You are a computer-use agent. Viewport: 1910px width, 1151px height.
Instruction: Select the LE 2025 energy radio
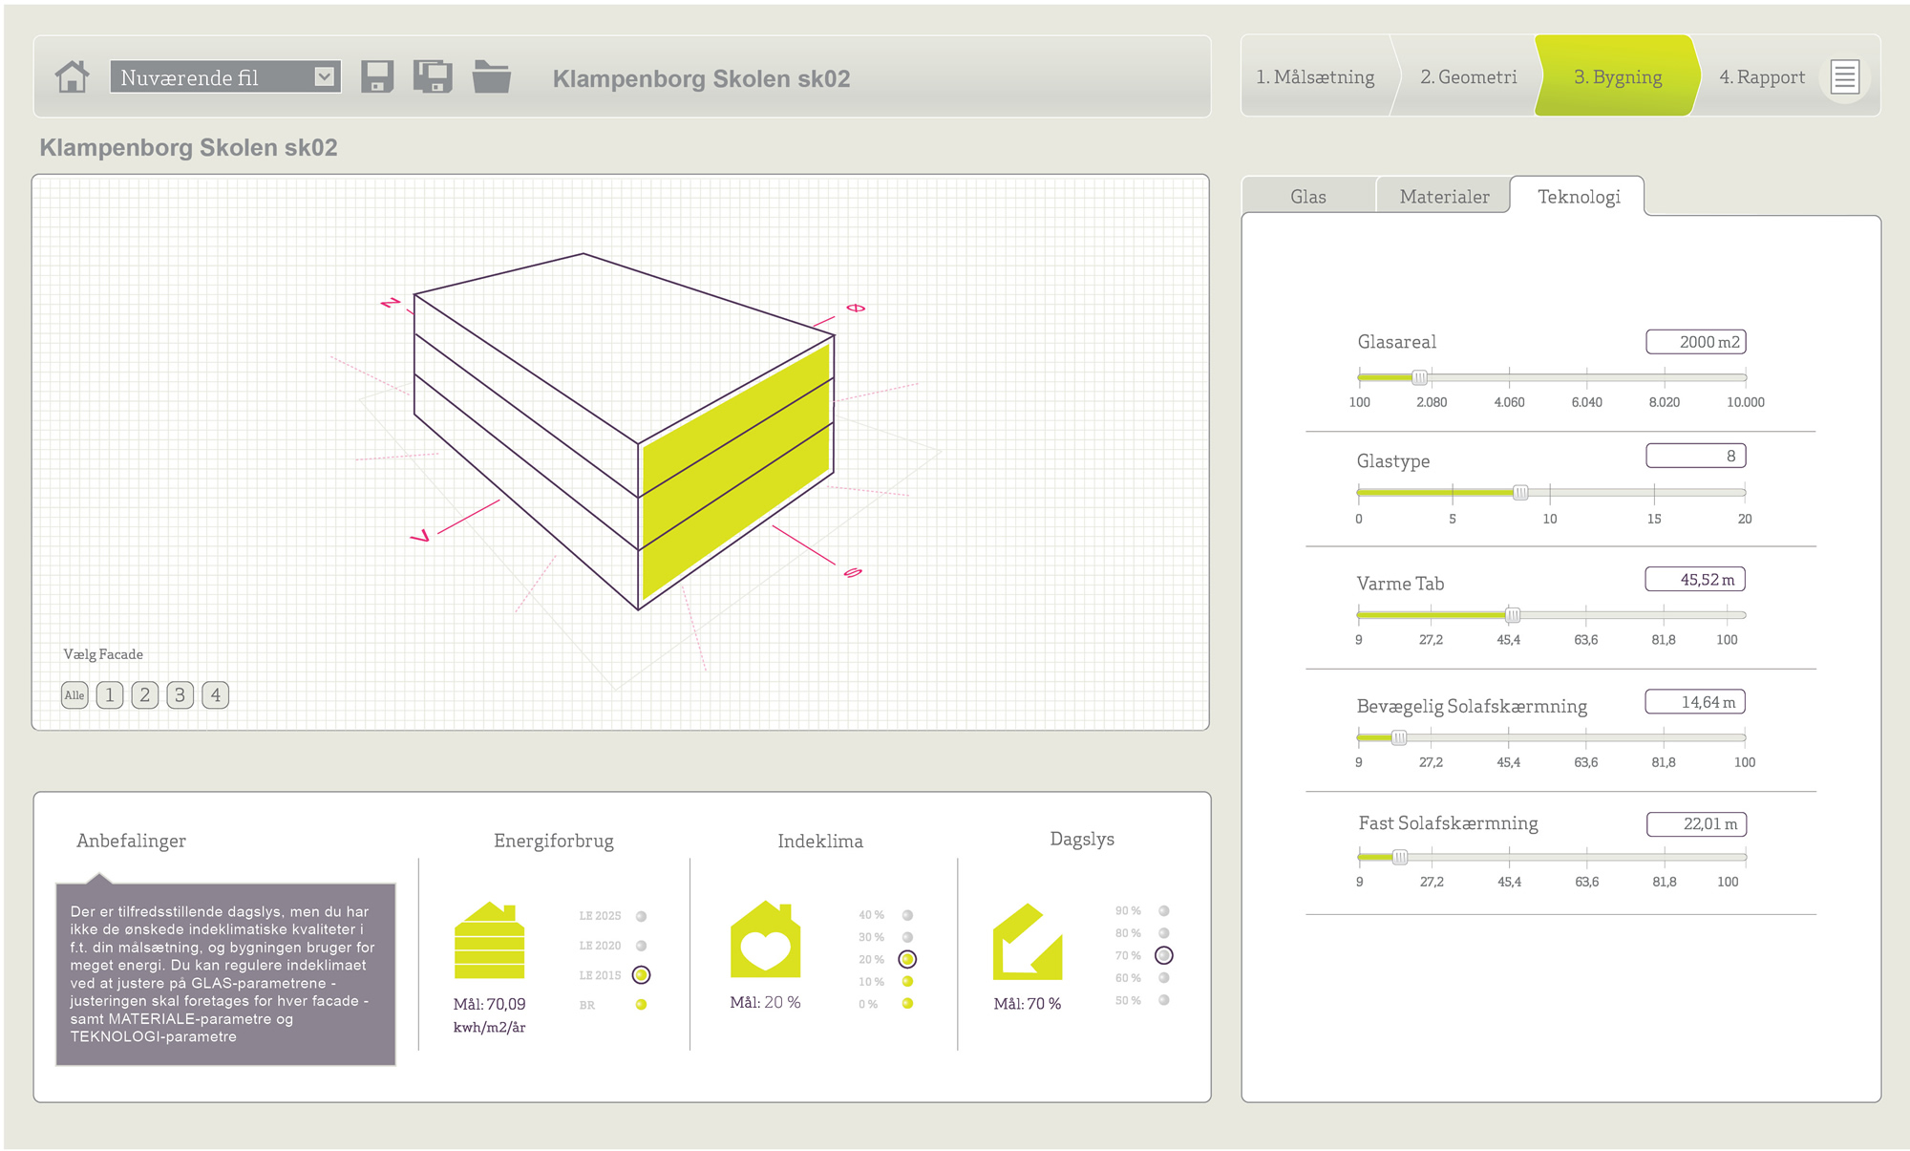[x=642, y=916]
